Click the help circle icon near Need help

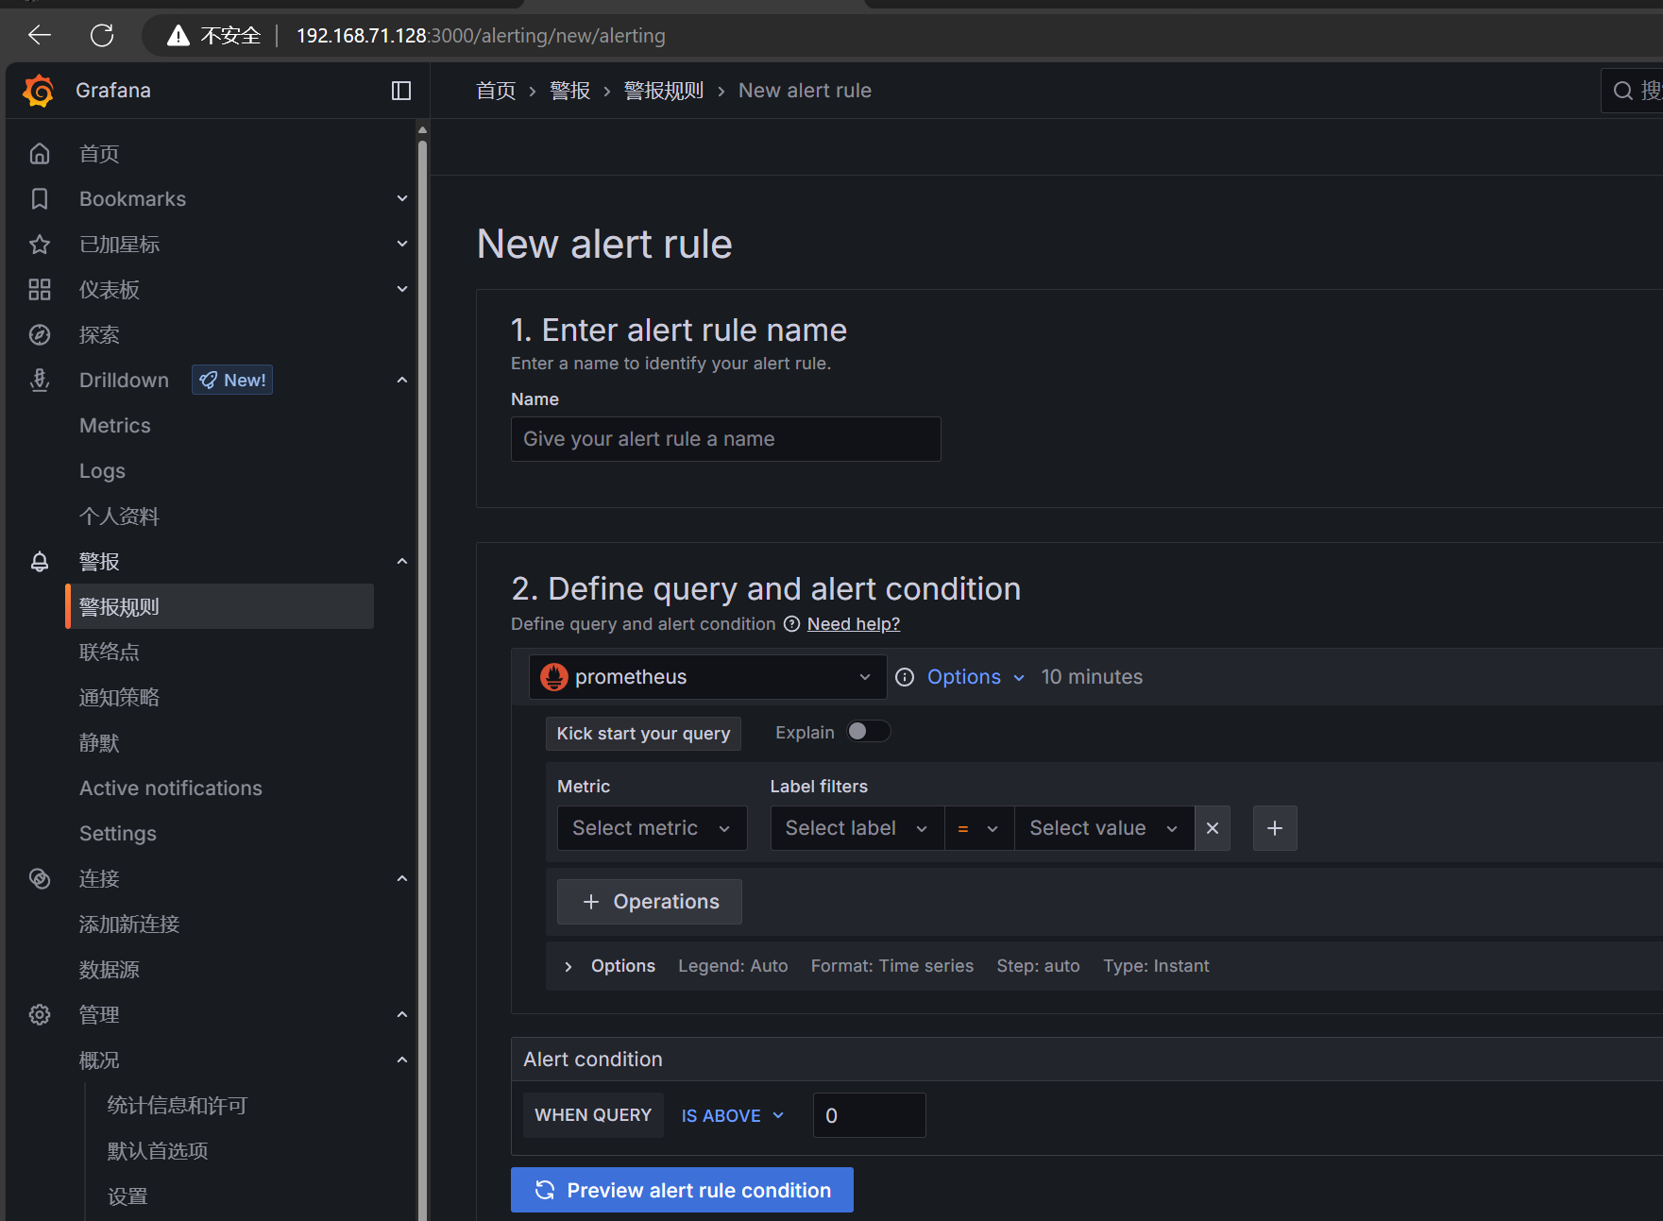[x=792, y=624]
